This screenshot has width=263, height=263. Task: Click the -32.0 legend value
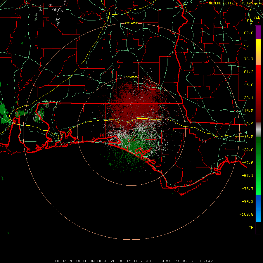tap(248, 150)
